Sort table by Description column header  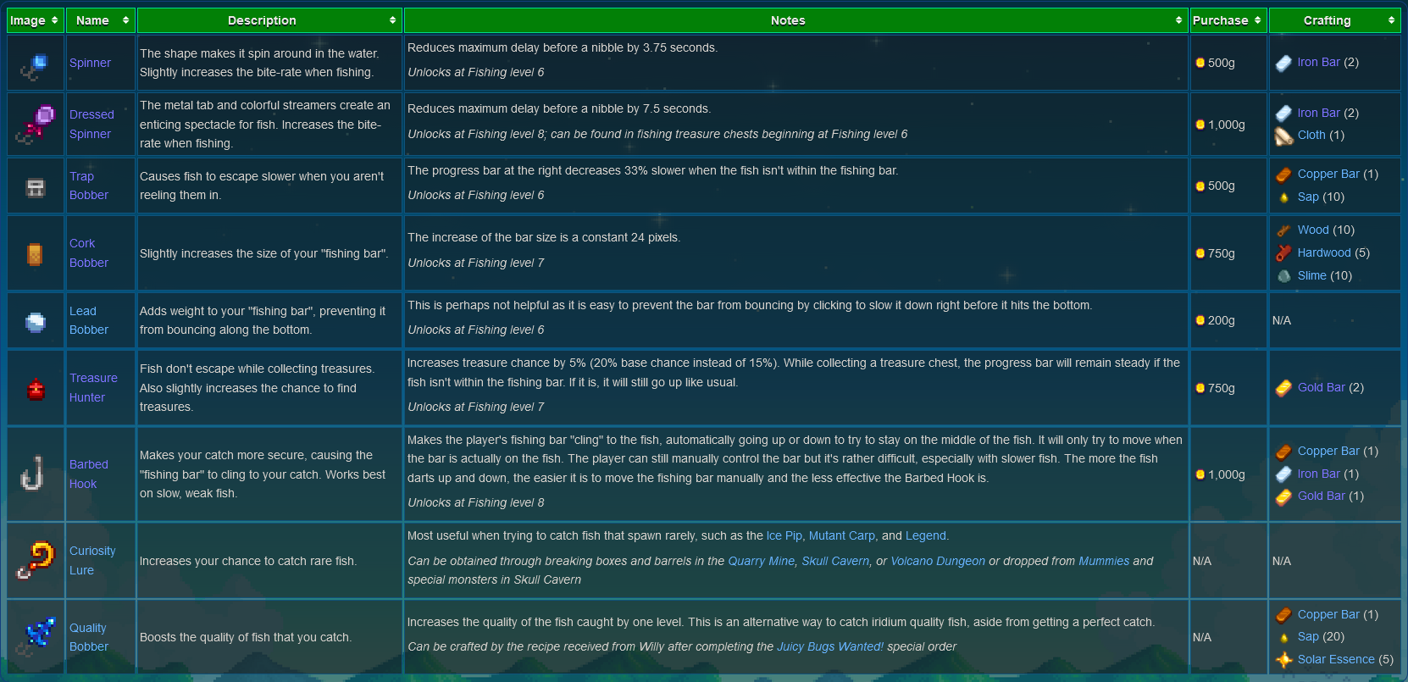coord(269,20)
